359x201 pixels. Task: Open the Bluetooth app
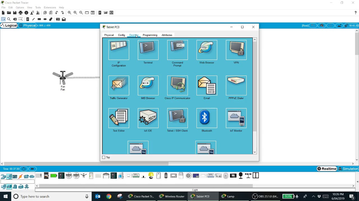207,118
